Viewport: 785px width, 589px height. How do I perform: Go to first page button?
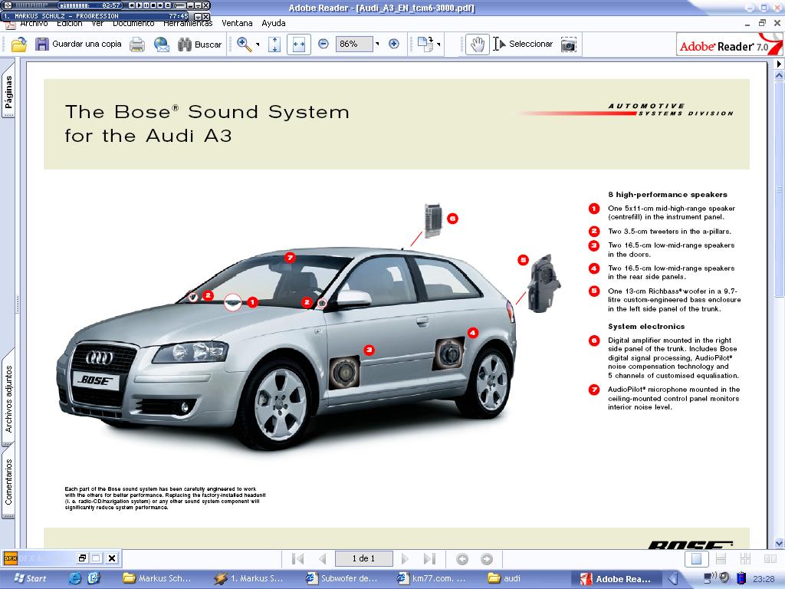(298, 558)
